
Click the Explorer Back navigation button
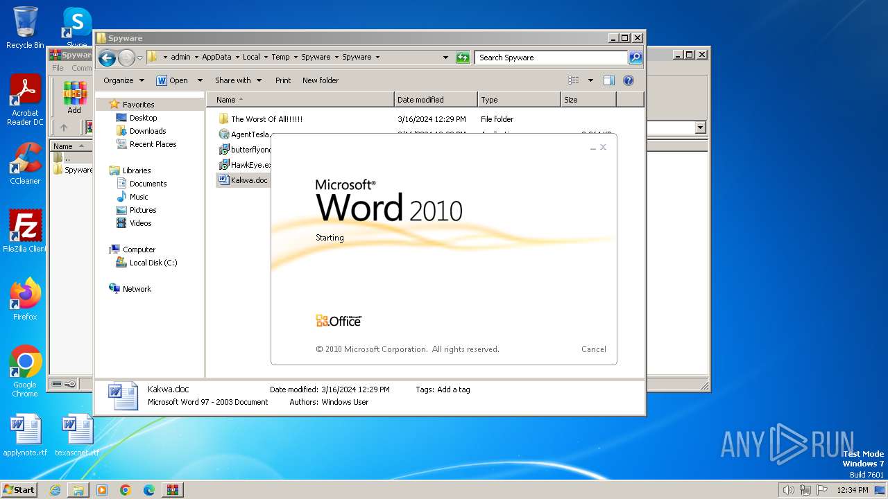point(107,58)
